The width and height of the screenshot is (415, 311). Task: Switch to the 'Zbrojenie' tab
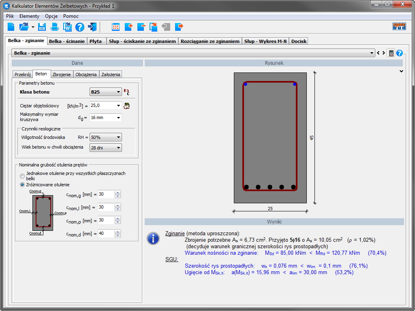[x=62, y=75]
